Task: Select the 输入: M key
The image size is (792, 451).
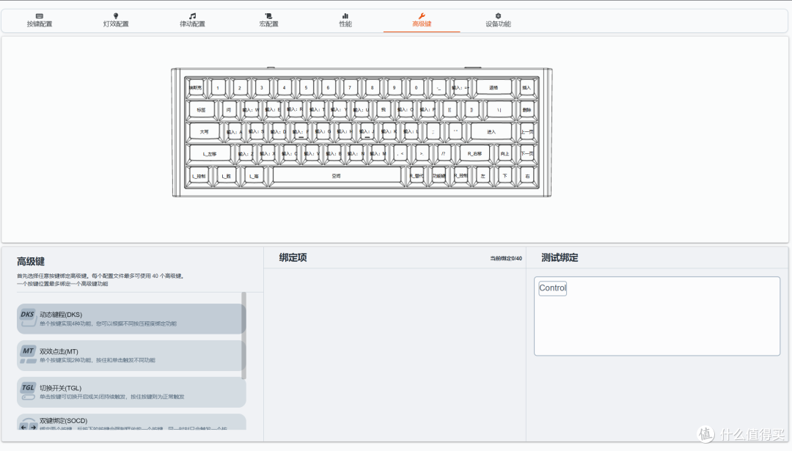Action: pos(378,153)
